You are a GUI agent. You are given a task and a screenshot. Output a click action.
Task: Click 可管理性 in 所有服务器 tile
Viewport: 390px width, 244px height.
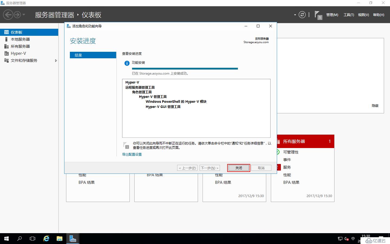(x=291, y=152)
